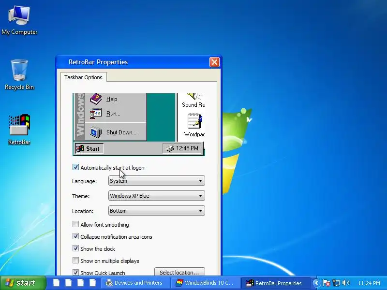Uncheck Show the clock checkbox
Screen dimensions: 387x290
click(x=75, y=248)
